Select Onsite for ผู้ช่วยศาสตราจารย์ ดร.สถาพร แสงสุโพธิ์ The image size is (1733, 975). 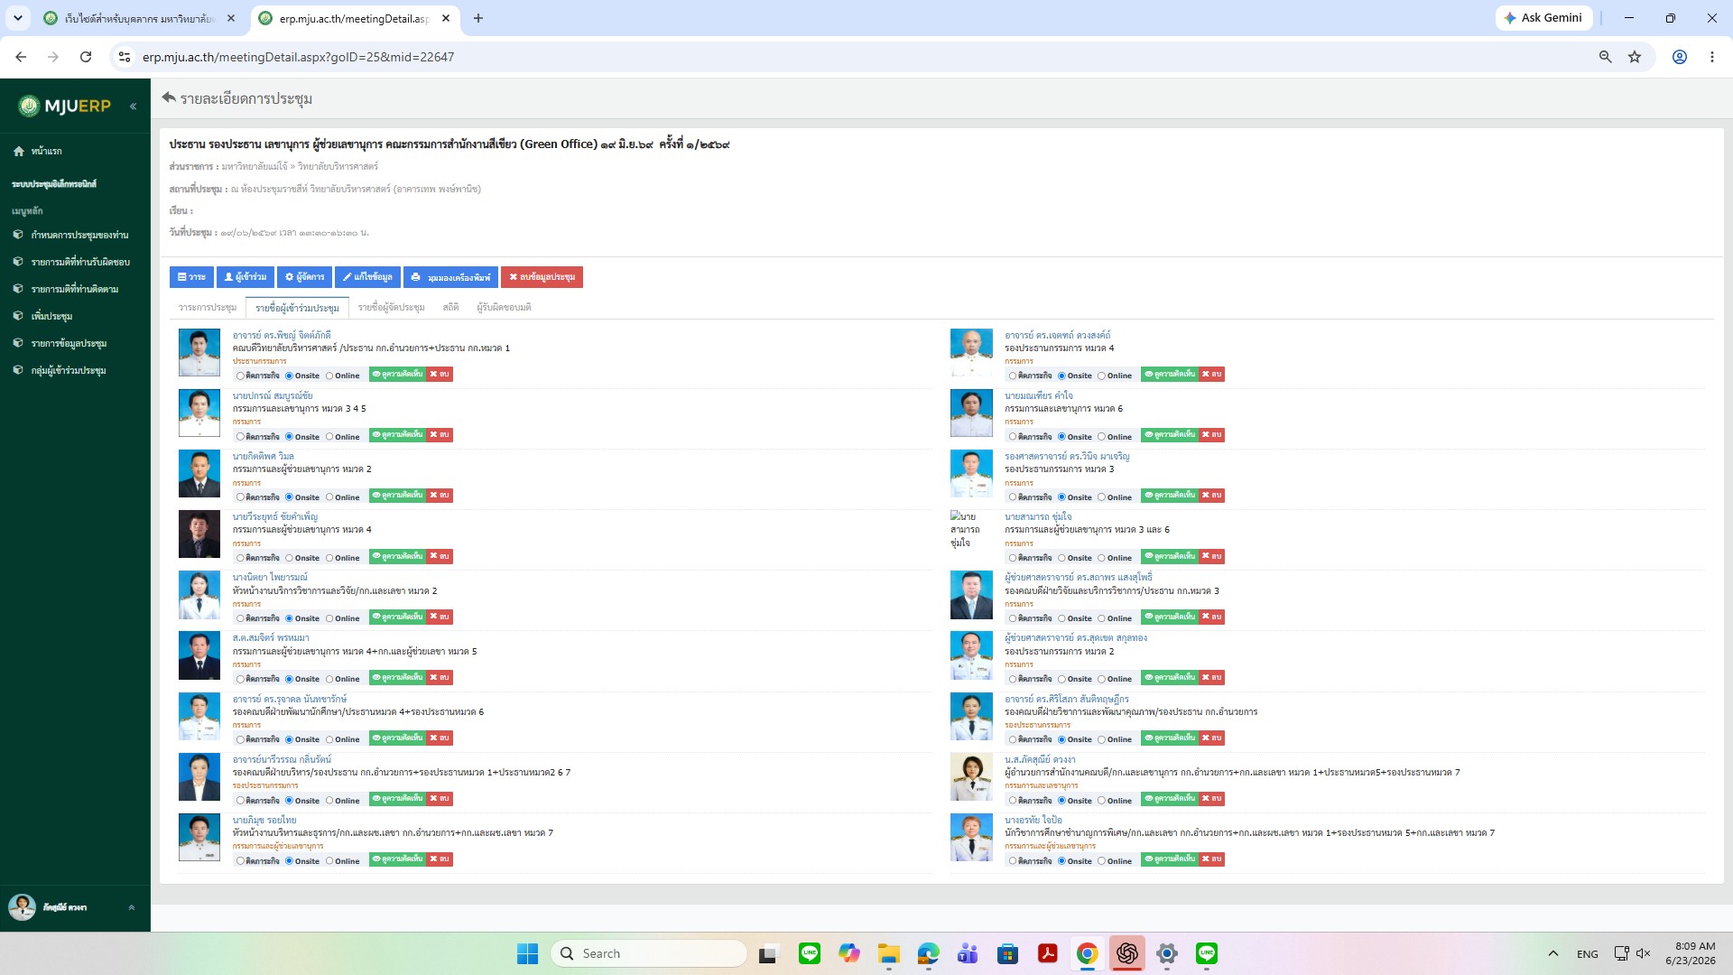pyautogui.click(x=1061, y=618)
